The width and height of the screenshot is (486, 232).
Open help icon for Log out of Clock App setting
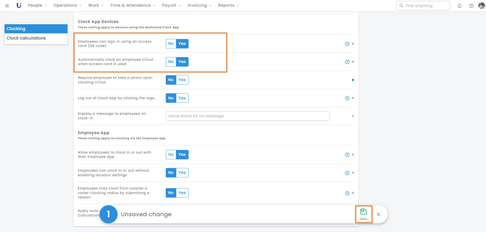click(x=347, y=98)
